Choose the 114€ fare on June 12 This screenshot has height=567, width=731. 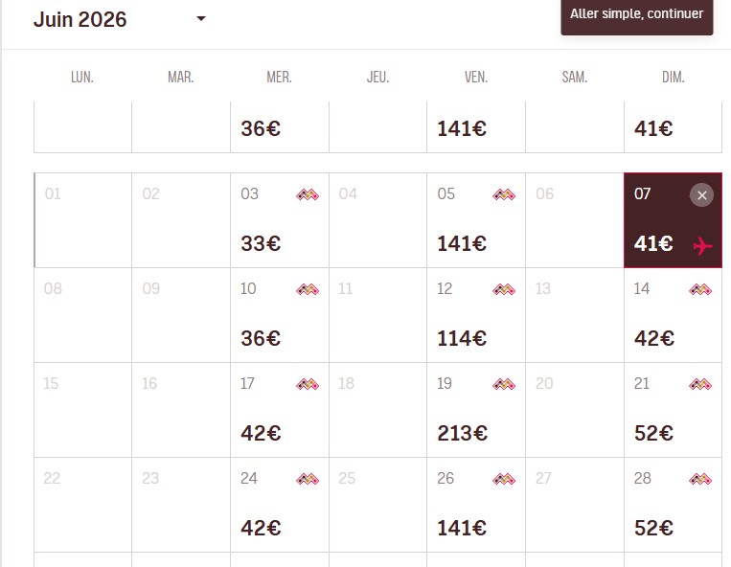coord(462,338)
